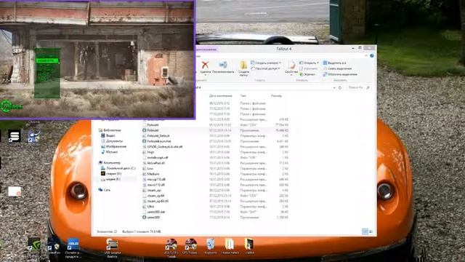Image resolution: width=465 pixels, height=262 pixels.
Task: Sort by Type (Тип) column header
Action: (243, 96)
